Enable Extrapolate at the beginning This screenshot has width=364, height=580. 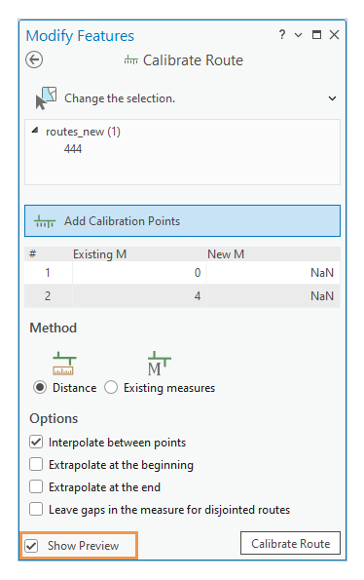point(36,464)
